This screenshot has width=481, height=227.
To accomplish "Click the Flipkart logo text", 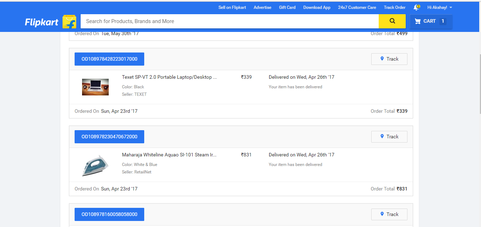I will click(x=42, y=22).
